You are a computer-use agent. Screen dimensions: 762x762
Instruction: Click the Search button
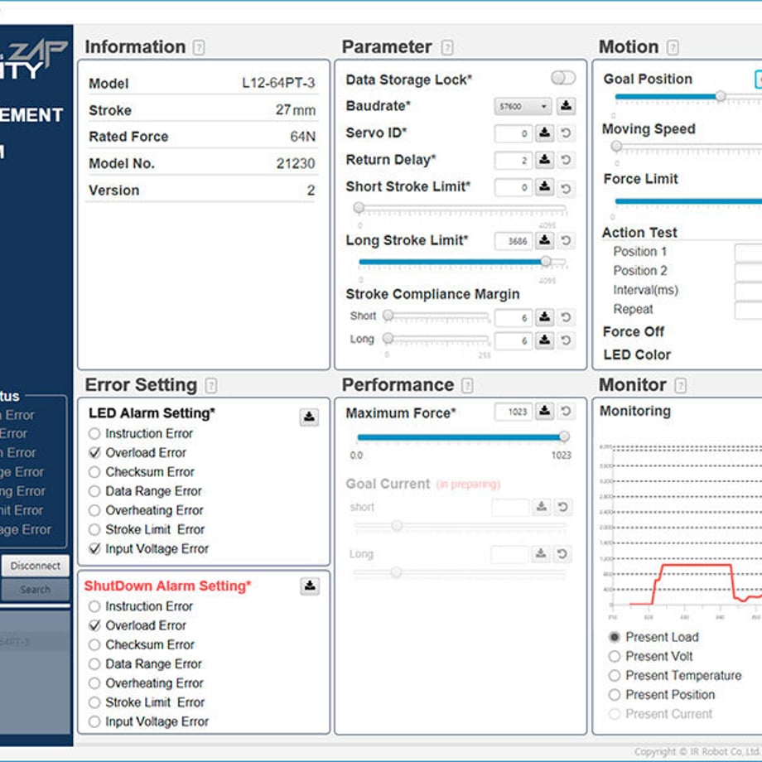coord(36,590)
